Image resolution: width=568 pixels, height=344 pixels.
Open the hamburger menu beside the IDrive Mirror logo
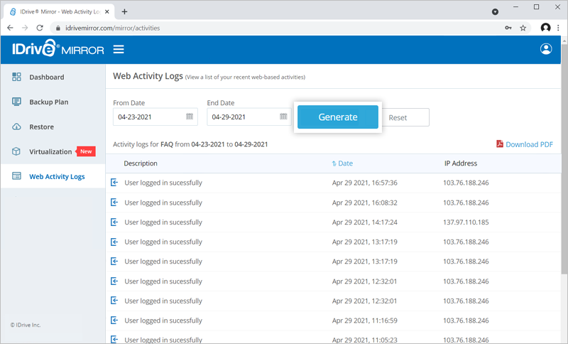(x=119, y=49)
